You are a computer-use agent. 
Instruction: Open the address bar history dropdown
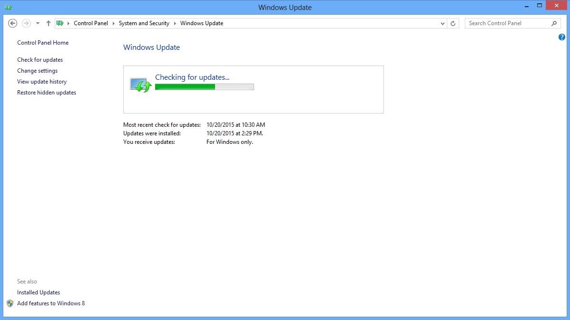(442, 23)
